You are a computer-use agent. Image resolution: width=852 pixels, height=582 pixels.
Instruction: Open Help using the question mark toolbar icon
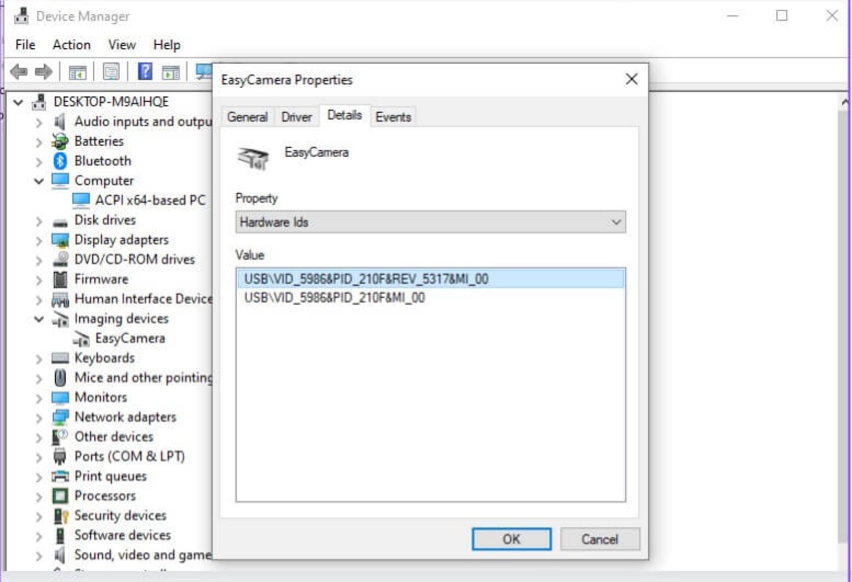tap(144, 71)
